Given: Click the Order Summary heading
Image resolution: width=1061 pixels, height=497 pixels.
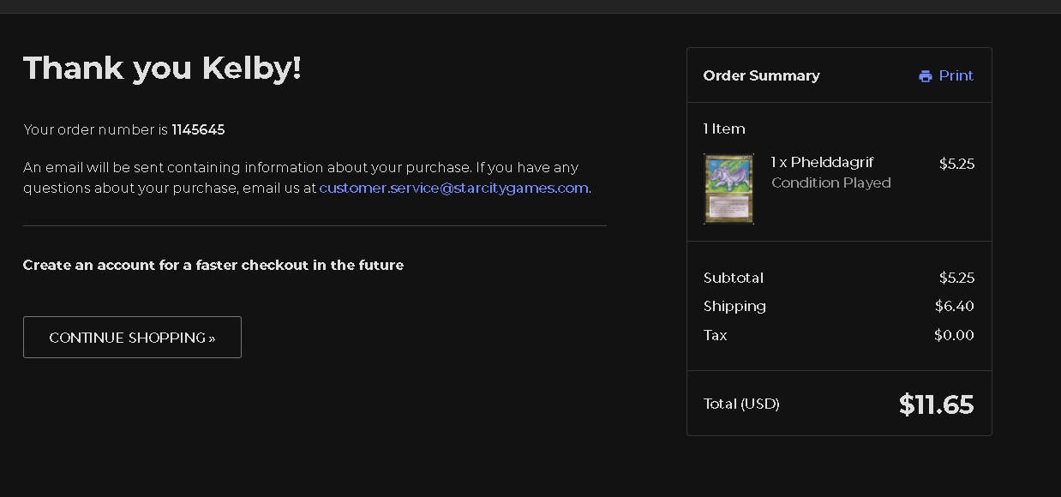Looking at the screenshot, I should point(761,75).
